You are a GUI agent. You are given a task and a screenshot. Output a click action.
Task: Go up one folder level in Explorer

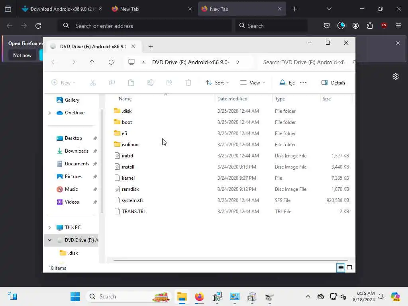pyautogui.click(x=92, y=62)
